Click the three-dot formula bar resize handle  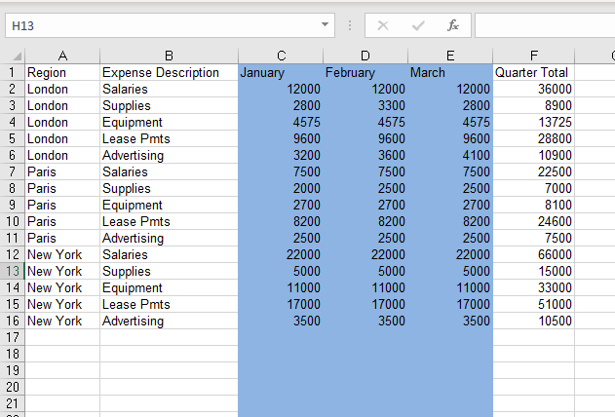tap(349, 25)
